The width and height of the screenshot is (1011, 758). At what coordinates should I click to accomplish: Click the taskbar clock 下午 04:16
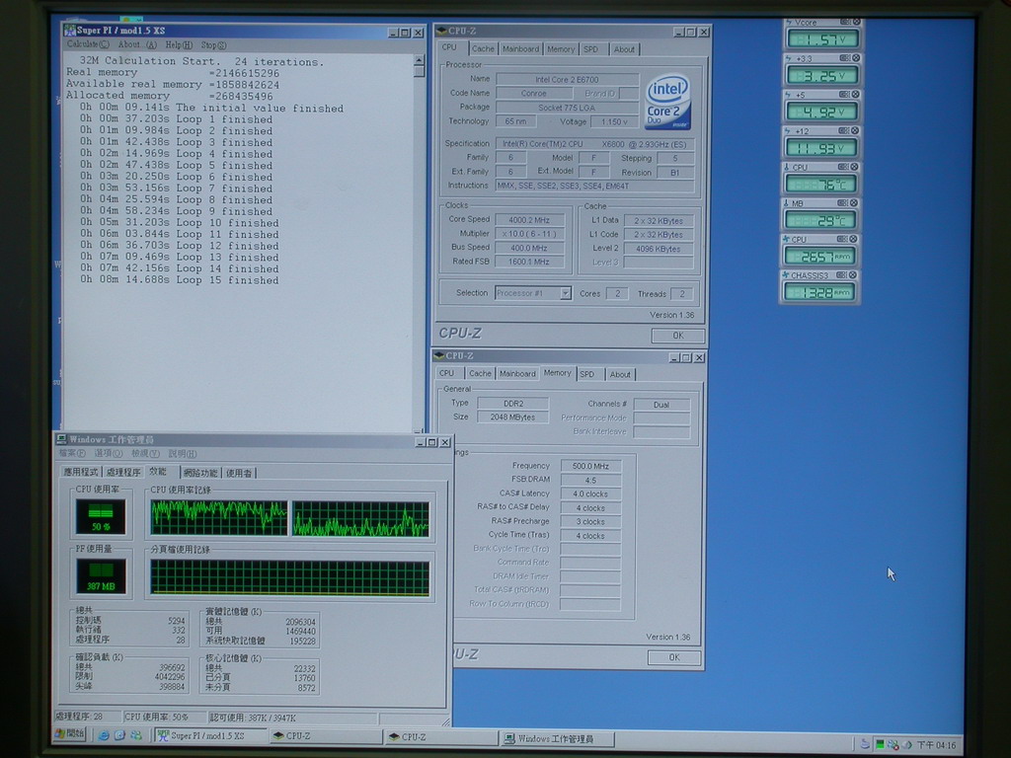tap(936, 745)
